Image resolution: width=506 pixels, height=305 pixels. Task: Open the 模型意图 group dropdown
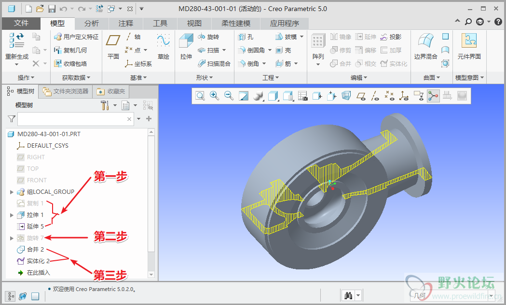(469, 77)
